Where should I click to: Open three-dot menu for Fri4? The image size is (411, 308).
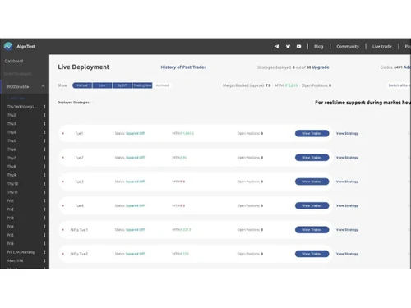44,227
